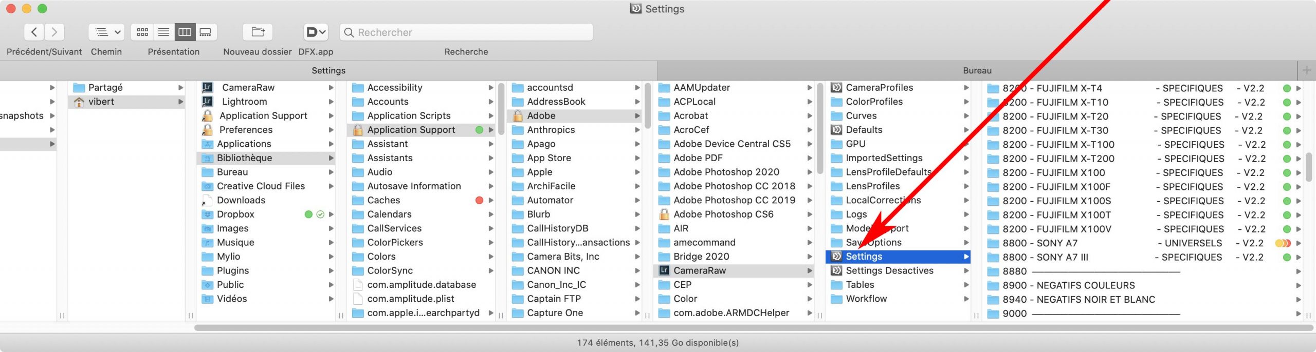Image resolution: width=1316 pixels, height=352 pixels.
Task: Click the Back navigation arrow
Action: tap(34, 32)
